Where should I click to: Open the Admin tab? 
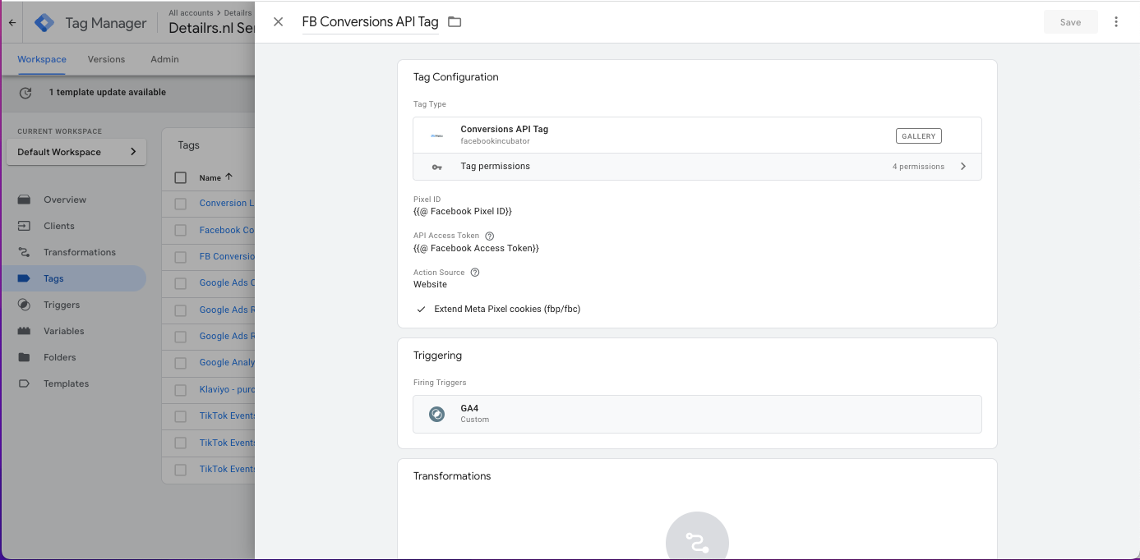pos(164,59)
